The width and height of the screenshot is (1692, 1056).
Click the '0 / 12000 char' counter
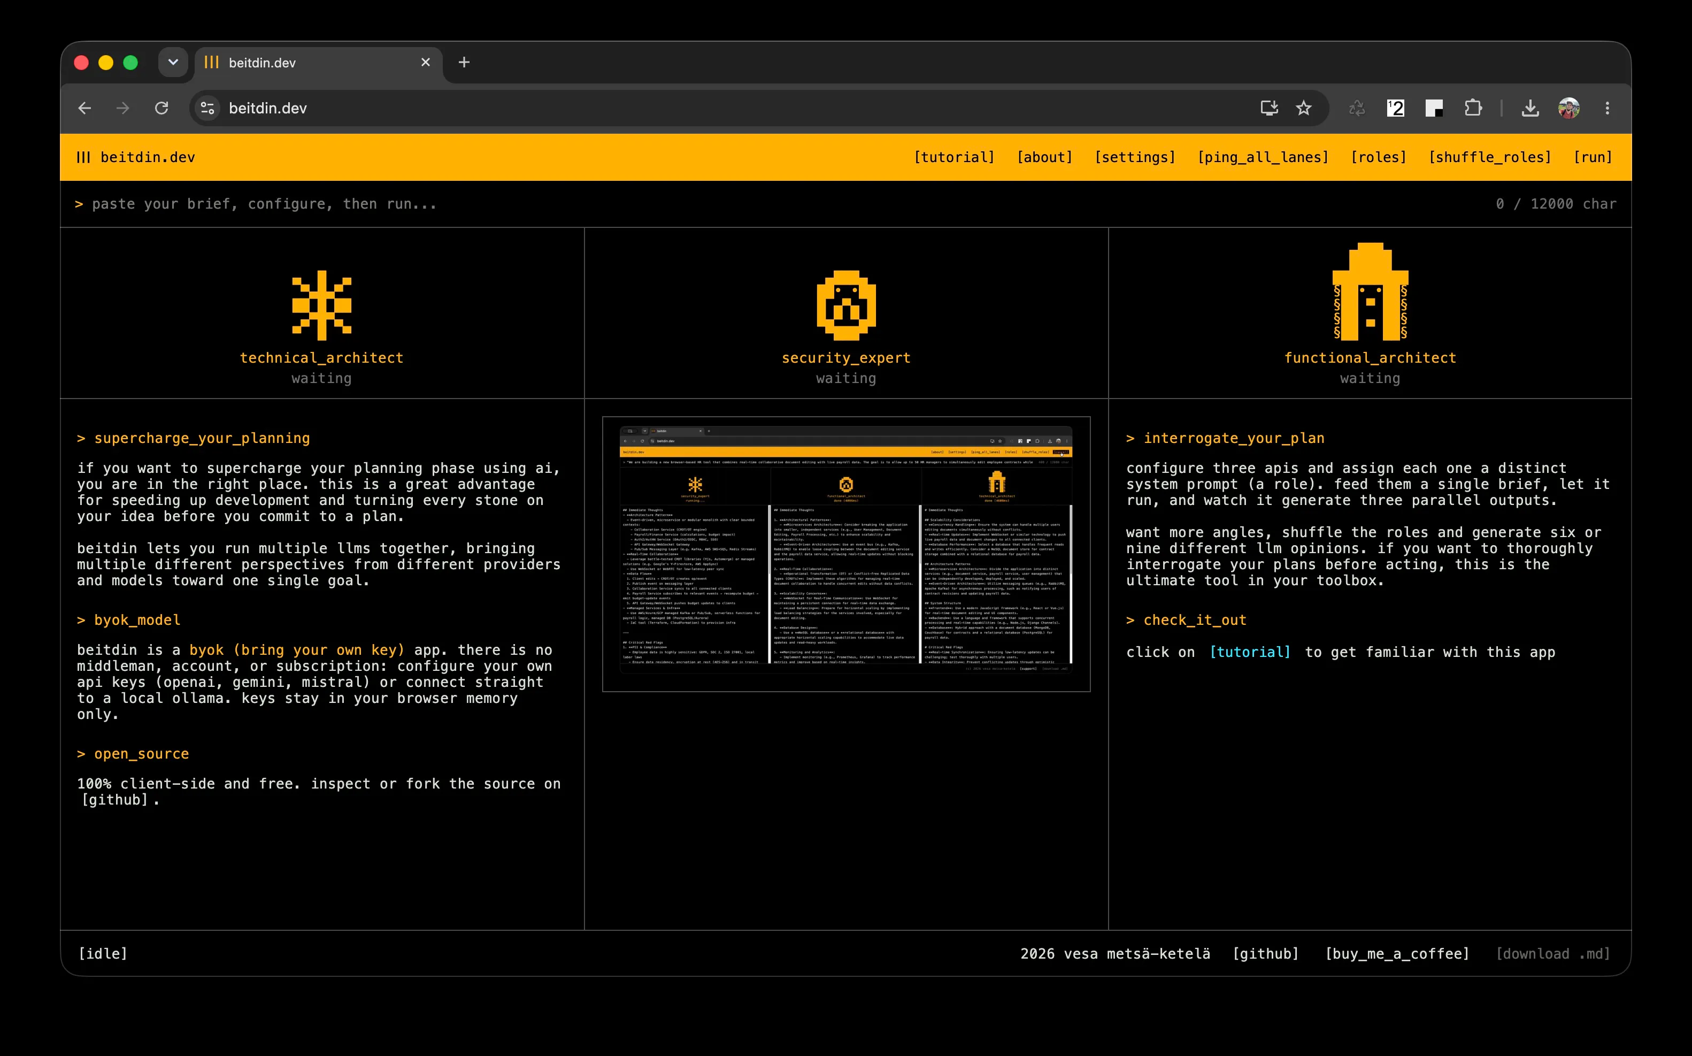pyautogui.click(x=1556, y=204)
